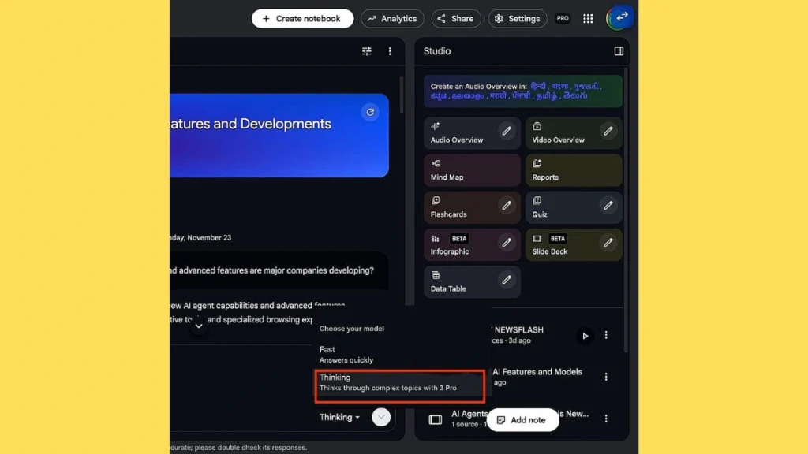Expand the Thinking model dropdown
This screenshot has width=808, height=454.
coord(340,418)
